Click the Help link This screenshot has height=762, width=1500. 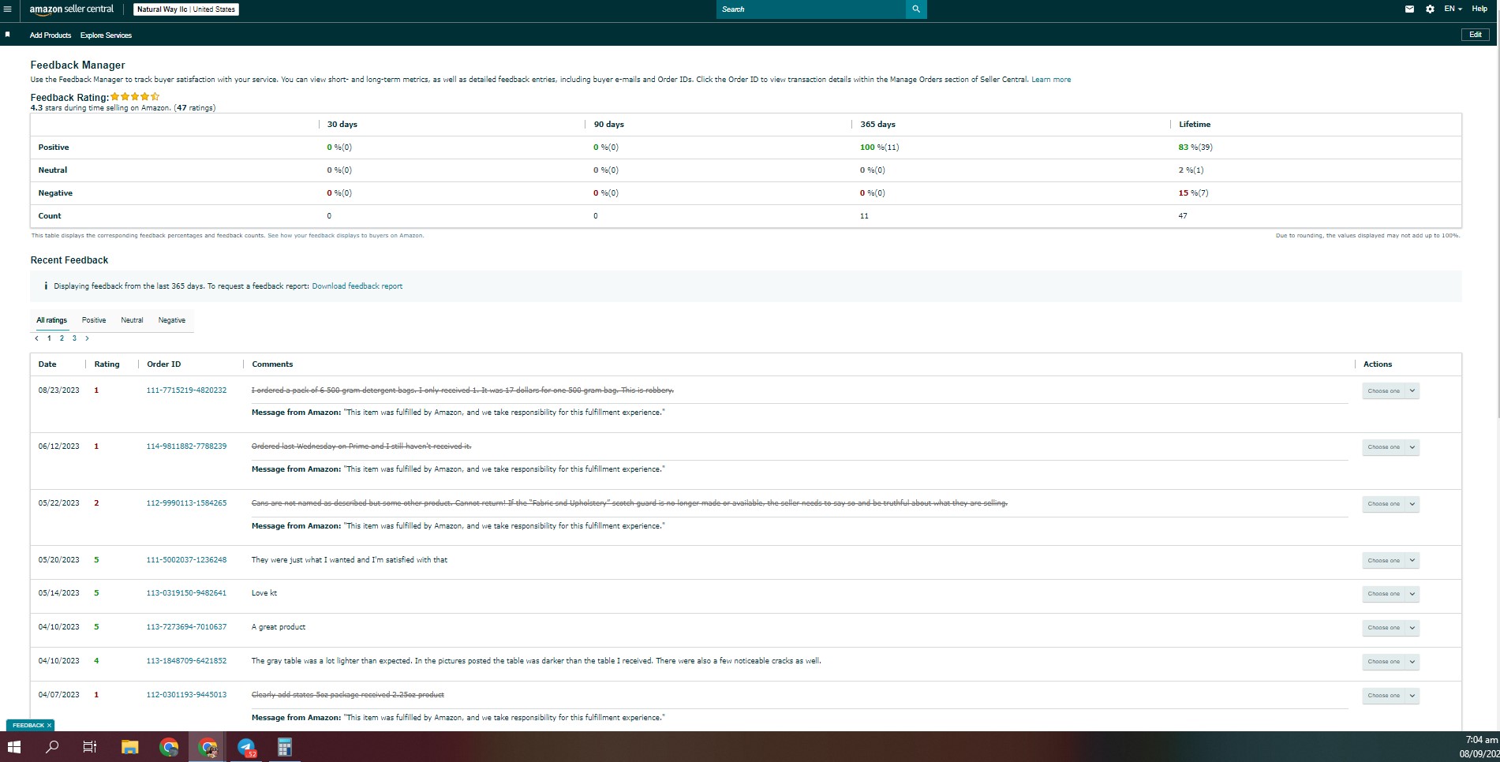1479,9
